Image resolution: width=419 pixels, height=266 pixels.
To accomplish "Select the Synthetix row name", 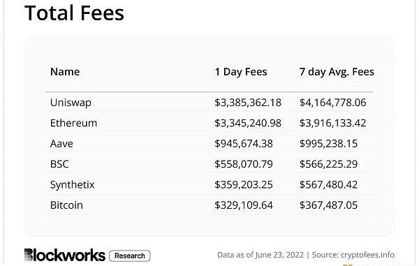I will 73,185.
